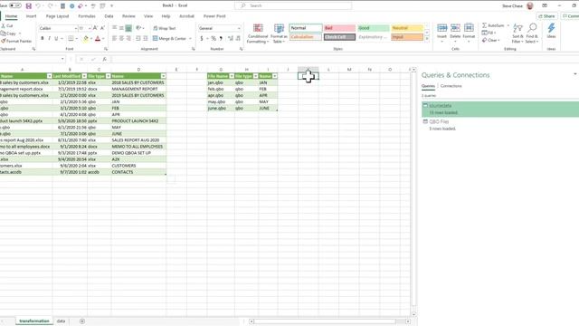Open the font size dropdown
579x326 pixels.
coord(90,28)
